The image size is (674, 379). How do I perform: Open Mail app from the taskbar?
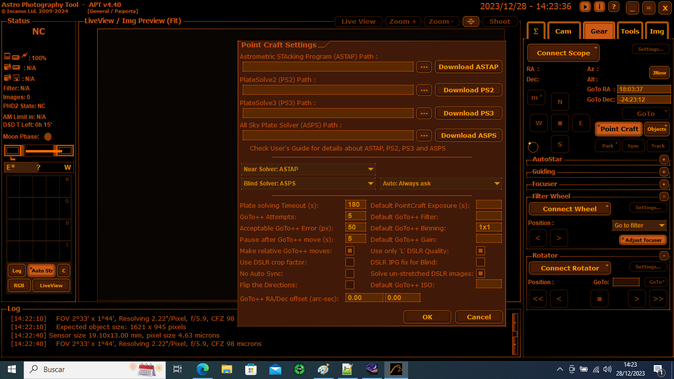pos(275,369)
